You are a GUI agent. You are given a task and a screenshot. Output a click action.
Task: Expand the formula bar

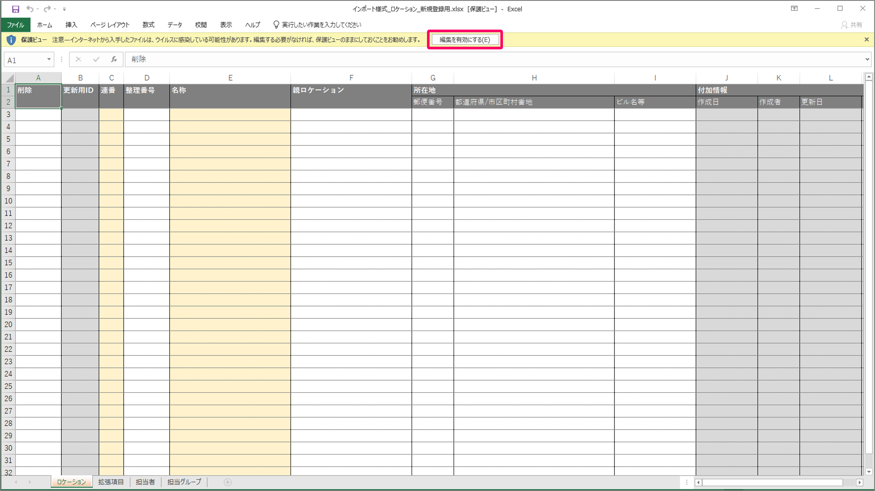coord(867,59)
